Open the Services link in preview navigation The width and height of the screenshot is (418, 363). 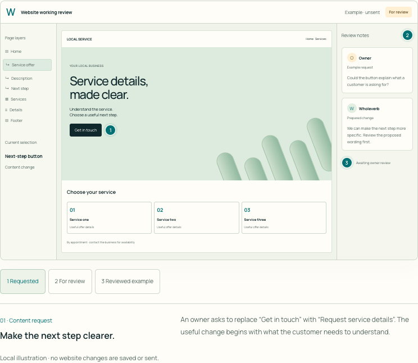(320, 39)
